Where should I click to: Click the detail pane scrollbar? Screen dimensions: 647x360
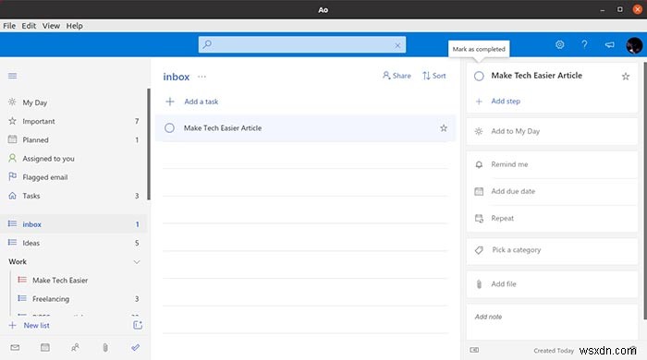pyautogui.click(x=645, y=190)
